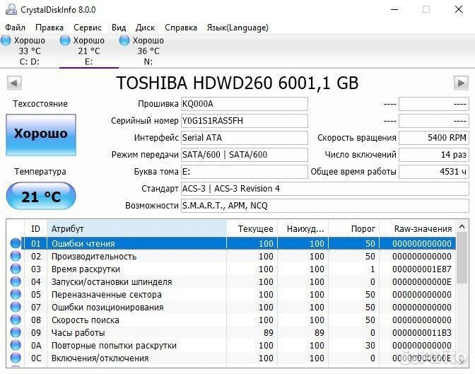This screenshot has height=374, width=475.
Task: Click status orb of row 08 Скорость поиска
Action: click(16, 320)
